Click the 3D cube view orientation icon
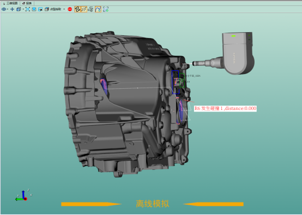This screenshot has width=302, height=215. [19, 9]
